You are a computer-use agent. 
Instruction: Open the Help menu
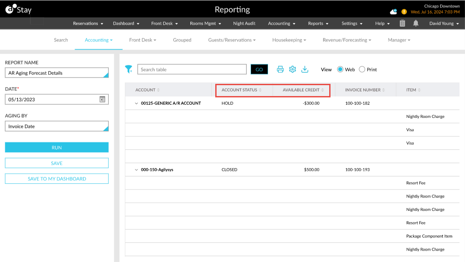382,24
